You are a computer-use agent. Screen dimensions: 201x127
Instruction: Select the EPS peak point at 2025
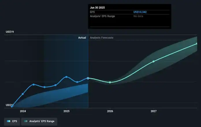(x=66, y=77)
